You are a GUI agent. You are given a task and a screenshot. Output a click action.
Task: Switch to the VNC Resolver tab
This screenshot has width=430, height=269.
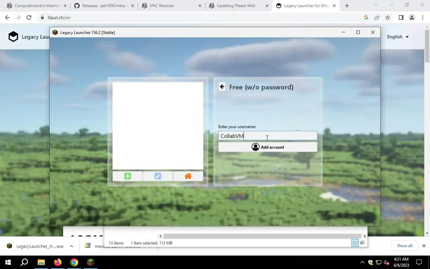coord(171,6)
